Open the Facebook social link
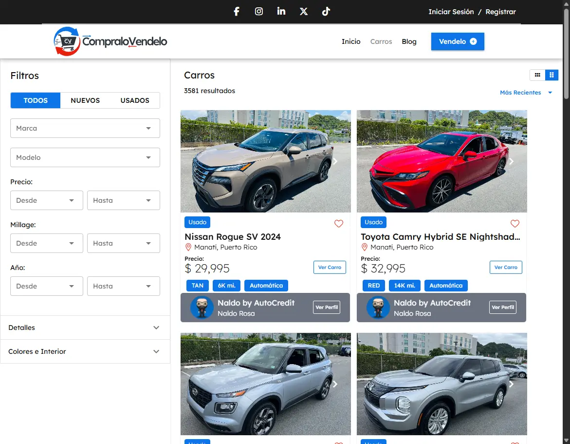This screenshot has width=570, height=444. 237,12
